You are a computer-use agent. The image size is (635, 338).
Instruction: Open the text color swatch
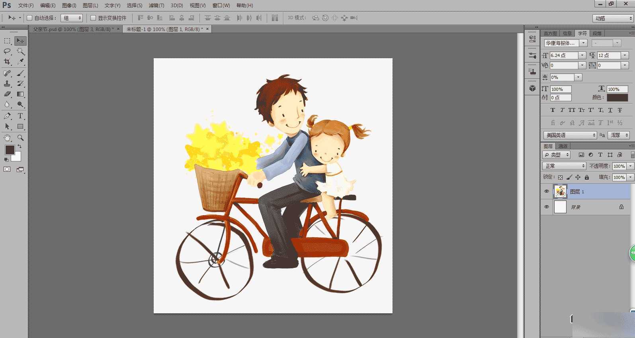click(x=617, y=97)
